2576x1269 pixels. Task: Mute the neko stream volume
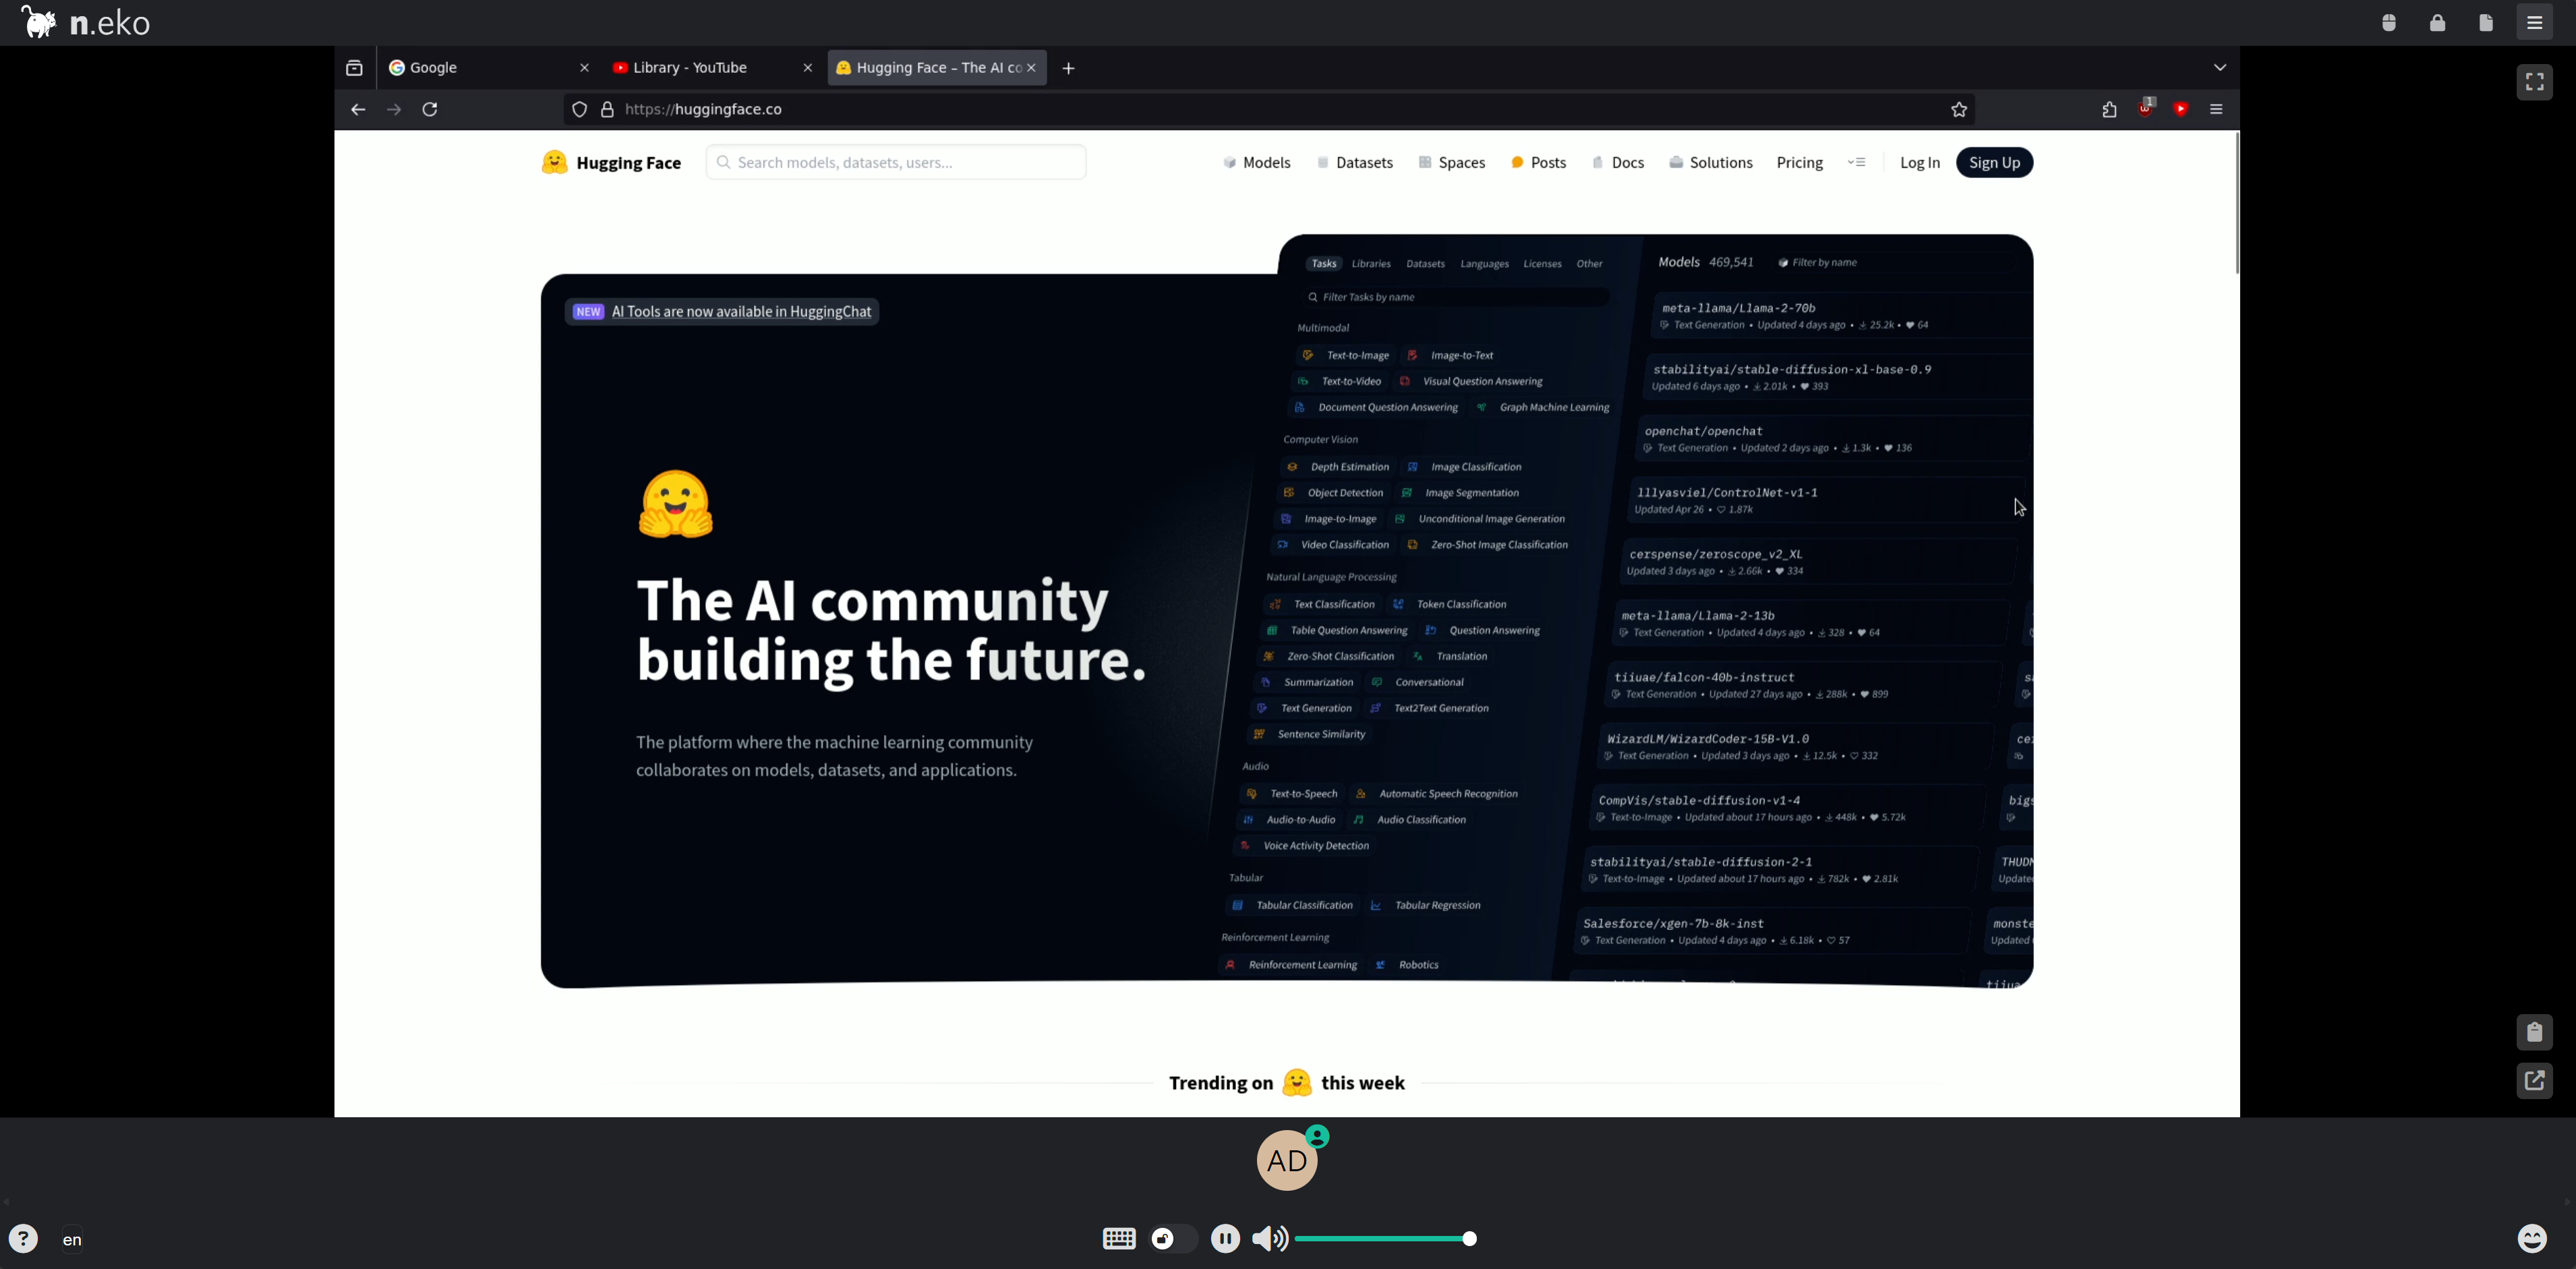1270,1240
